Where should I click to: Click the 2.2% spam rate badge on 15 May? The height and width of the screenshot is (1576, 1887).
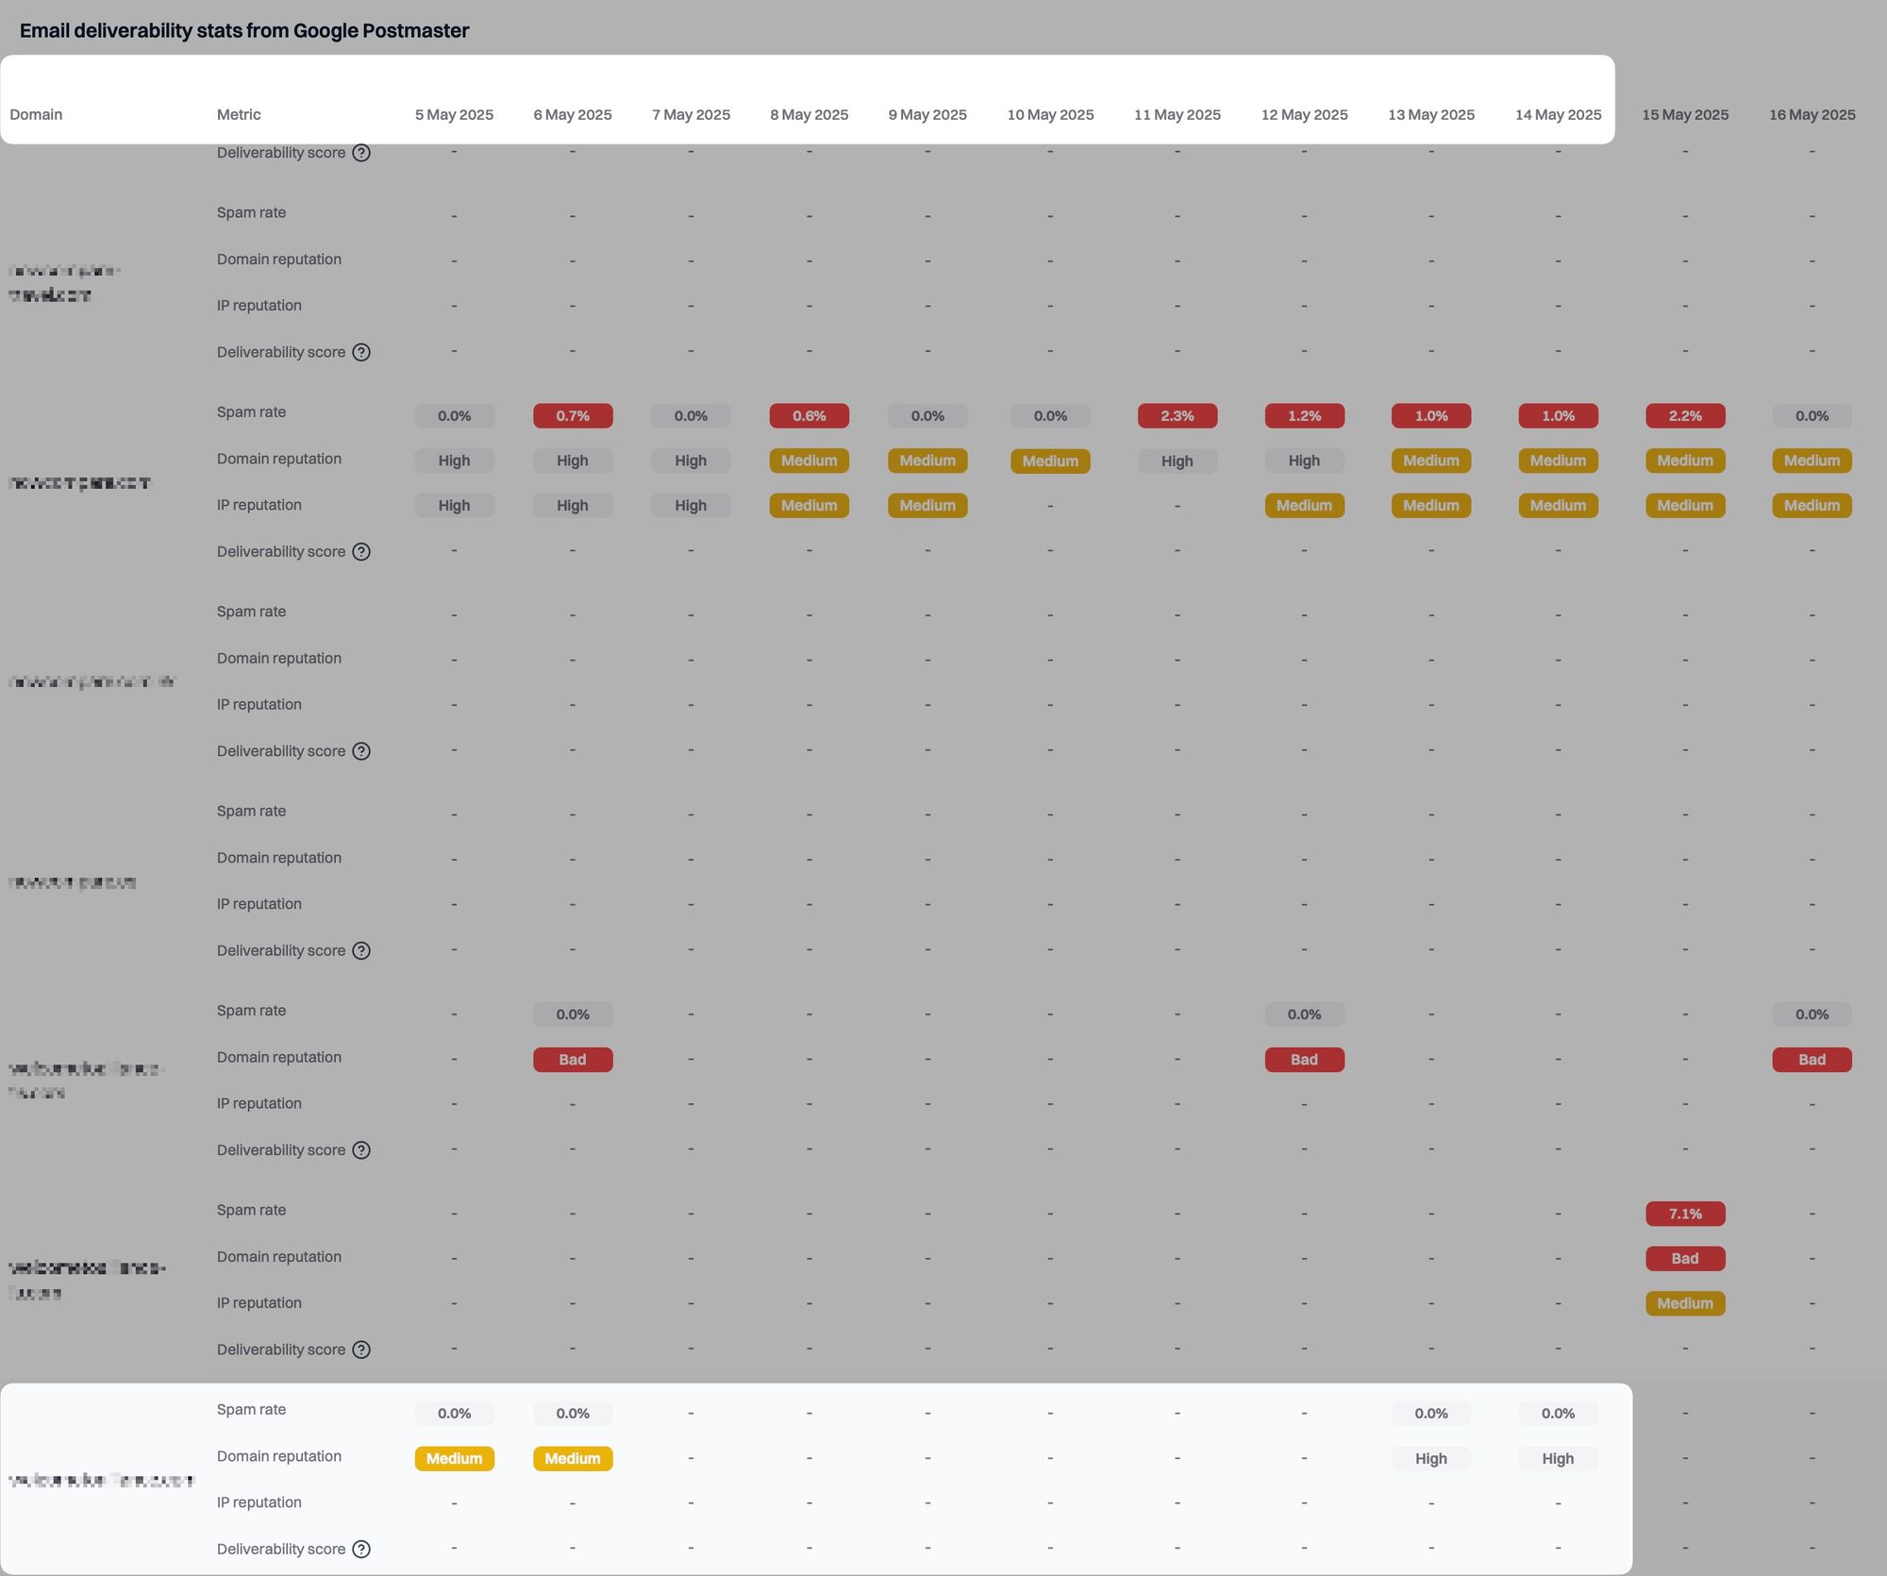[x=1684, y=416]
